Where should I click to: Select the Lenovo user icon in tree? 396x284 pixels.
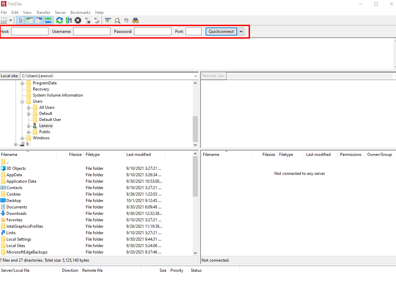point(35,126)
